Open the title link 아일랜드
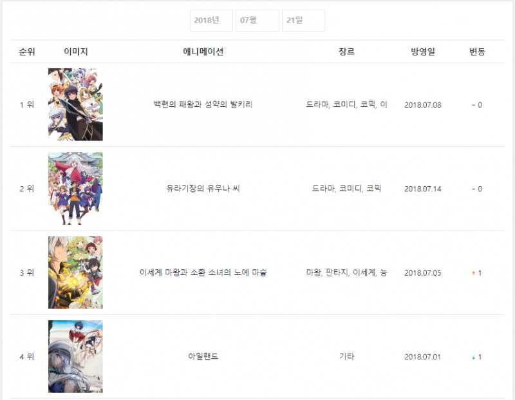This screenshot has width=515, height=400. pos(203,356)
